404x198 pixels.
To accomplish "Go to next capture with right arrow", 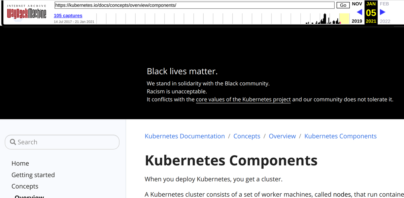I will 382,12.
